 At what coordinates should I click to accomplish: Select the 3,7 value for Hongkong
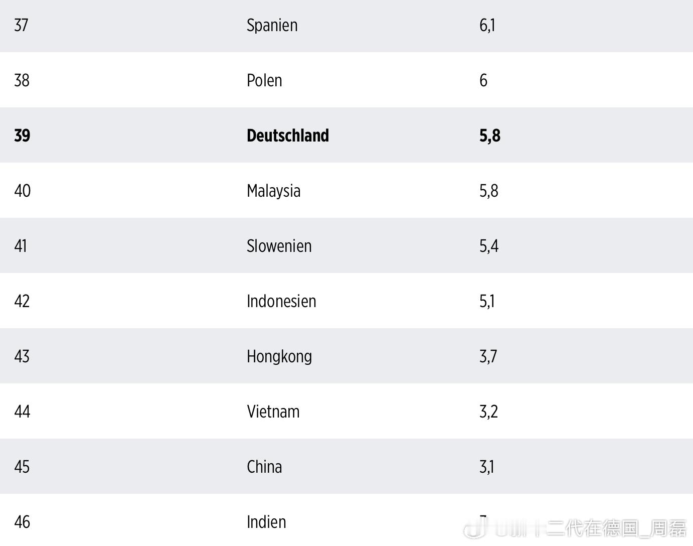point(488,357)
